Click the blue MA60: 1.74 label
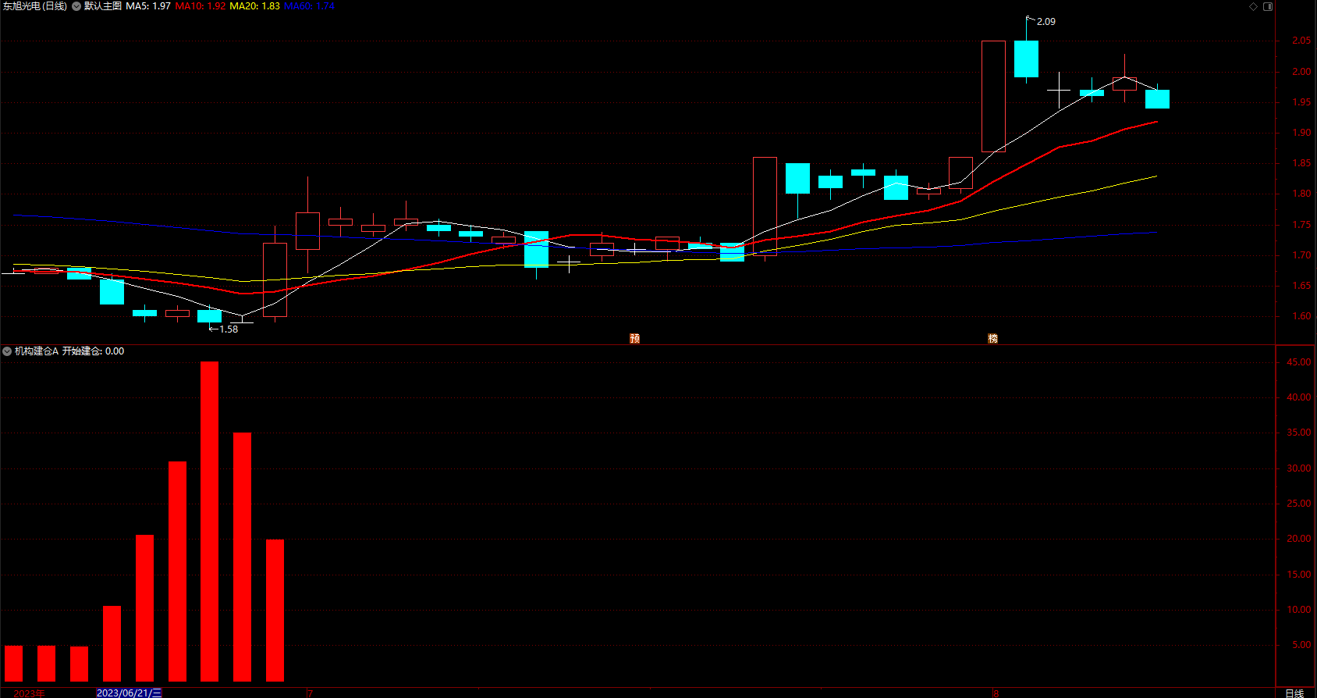Viewport: 1317px width, 698px height. tap(309, 6)
